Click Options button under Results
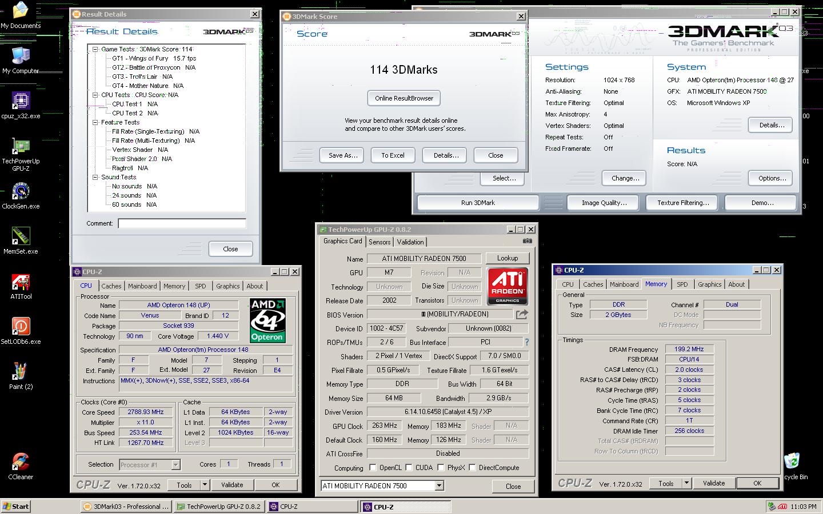This screenshot has height=514, width=823. point(772,178)
